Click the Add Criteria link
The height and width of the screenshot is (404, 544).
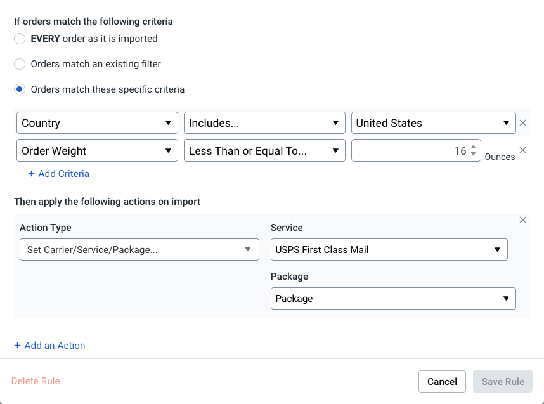58,174
